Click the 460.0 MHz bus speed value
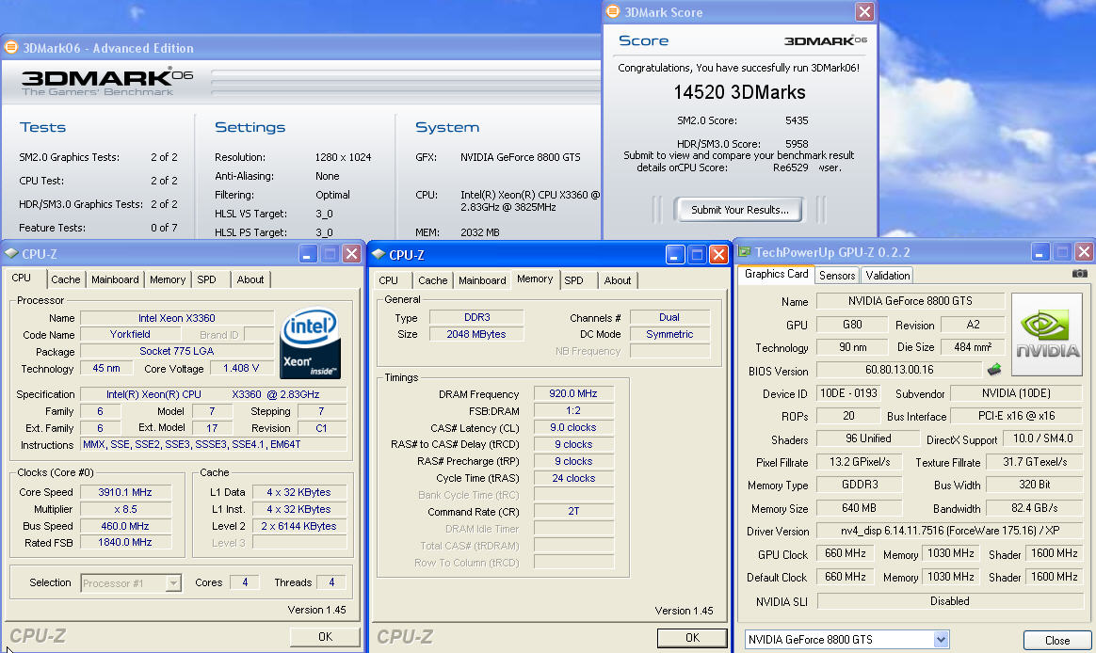 click(x=125, y=526)
